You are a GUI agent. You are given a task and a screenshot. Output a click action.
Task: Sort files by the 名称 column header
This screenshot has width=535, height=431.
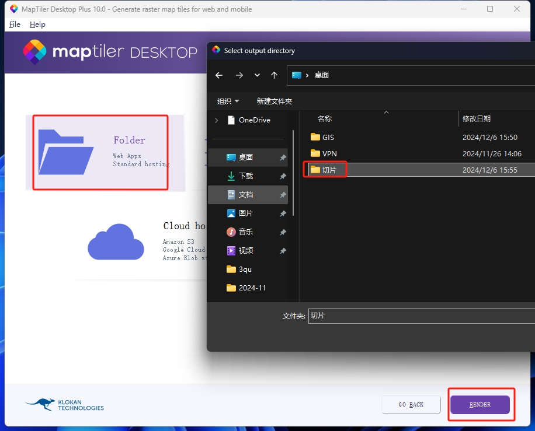click(325, 118)
